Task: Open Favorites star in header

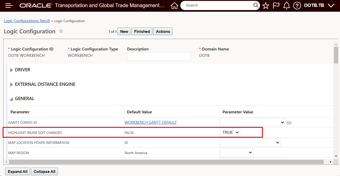Action: (266, 6)
